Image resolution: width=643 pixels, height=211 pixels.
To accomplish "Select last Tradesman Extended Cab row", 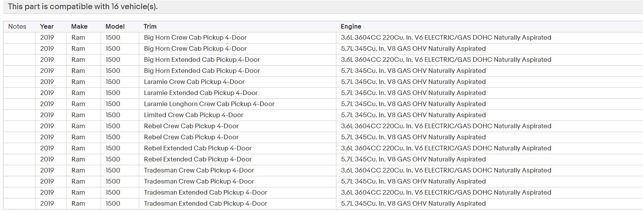I will (323, 203).
